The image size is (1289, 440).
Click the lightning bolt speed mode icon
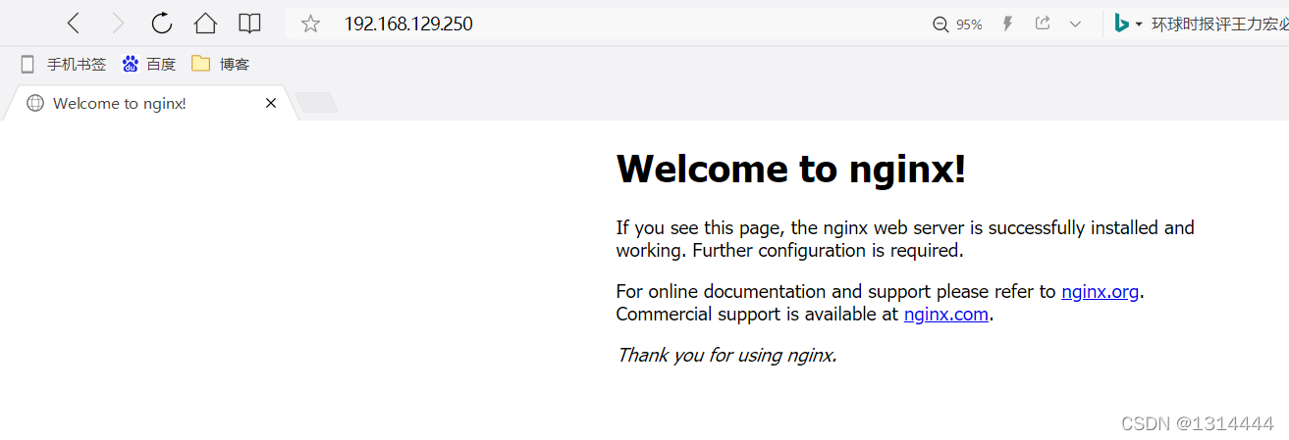tap(1007, 24)
